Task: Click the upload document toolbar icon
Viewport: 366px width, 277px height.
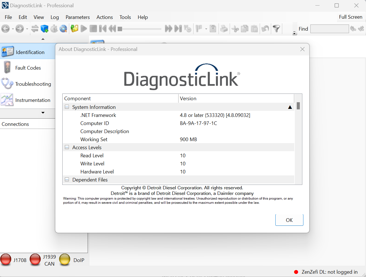Action: pos(213,28)
